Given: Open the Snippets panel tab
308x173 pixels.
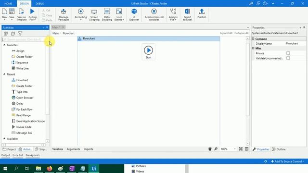Looking at the screenshot, I should (40, 149).
